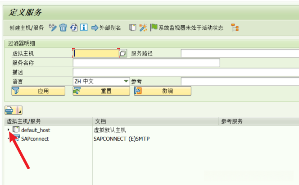Screen dimensions: 299x185
Task: Click the 描述 input field
Action: click(186, 72)
